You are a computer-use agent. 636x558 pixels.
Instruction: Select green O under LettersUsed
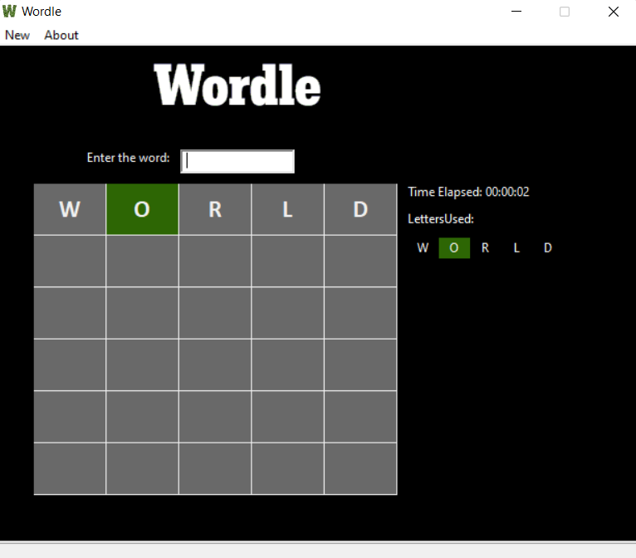[x=454, y=247]
